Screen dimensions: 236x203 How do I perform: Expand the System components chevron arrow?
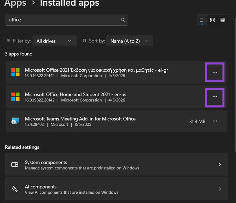point(220,165)
